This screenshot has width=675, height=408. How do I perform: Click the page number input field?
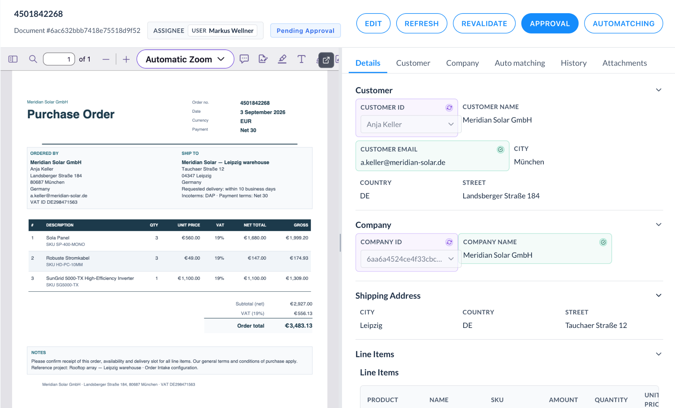[59, 59]
